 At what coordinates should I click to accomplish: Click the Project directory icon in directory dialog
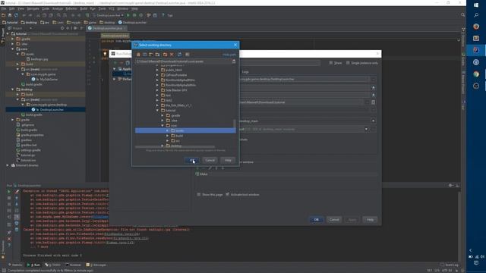151,55
